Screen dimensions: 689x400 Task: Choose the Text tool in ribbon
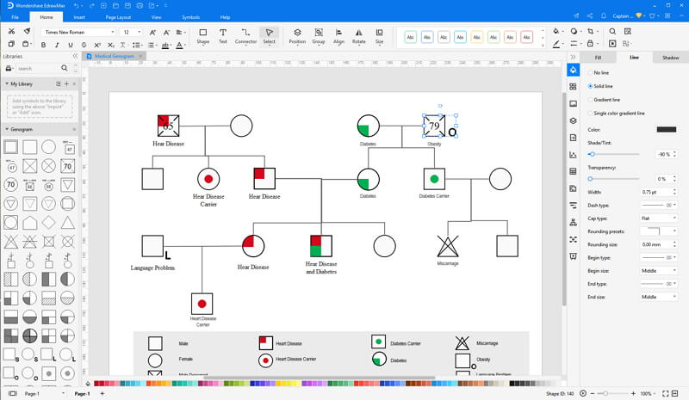(x=223, y=36)
